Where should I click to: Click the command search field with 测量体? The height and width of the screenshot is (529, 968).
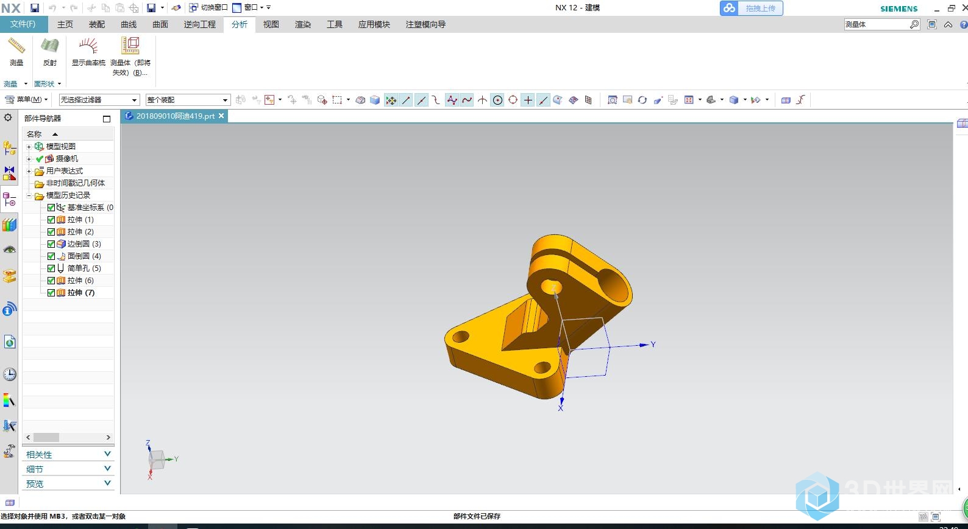tap(876, 24)
